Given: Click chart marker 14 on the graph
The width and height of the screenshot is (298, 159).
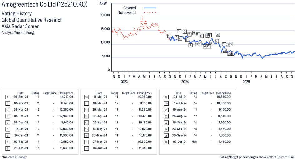Looking at the screenshot, I should 205,46.
